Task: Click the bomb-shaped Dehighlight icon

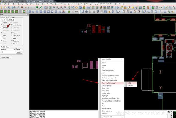Action: coord(137,7)
